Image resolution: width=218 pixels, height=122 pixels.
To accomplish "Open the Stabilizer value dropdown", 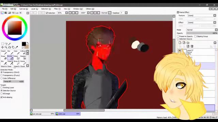I will 126,13.
